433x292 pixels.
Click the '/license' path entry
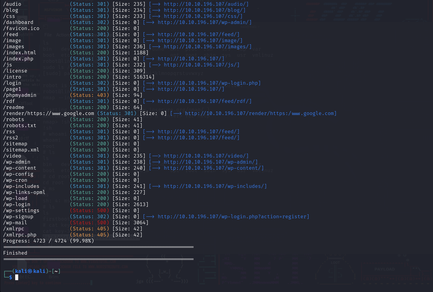pyautogui.click(x=15, y=71)
